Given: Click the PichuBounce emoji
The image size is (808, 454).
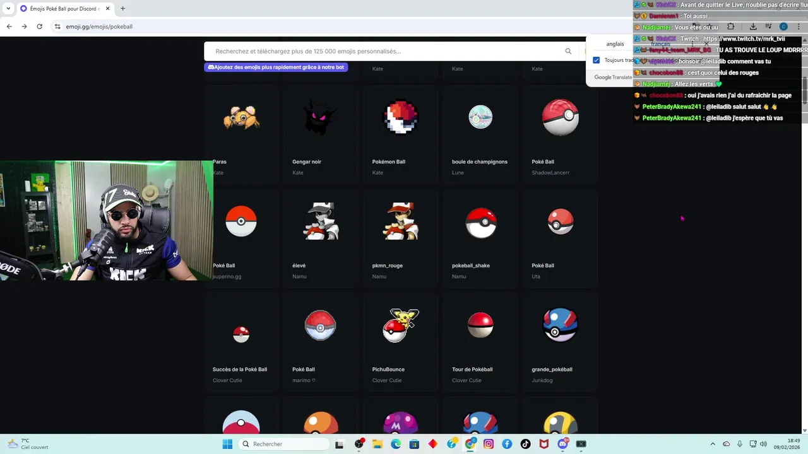Looking at the screenshot, I should 401,325.
